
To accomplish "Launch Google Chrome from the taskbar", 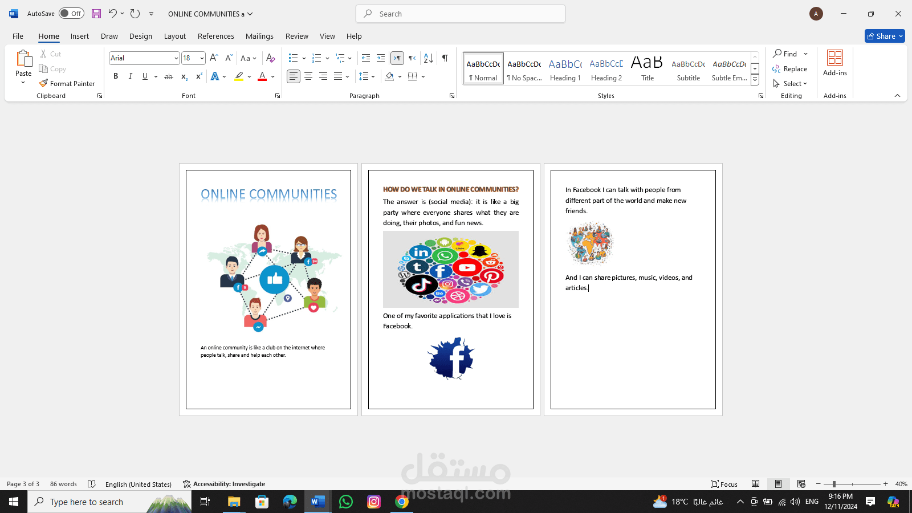I will [x=402, y=502].
